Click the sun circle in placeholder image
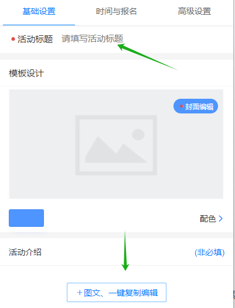This screenshot has width=235, height=308. click(x=138, y=135)
